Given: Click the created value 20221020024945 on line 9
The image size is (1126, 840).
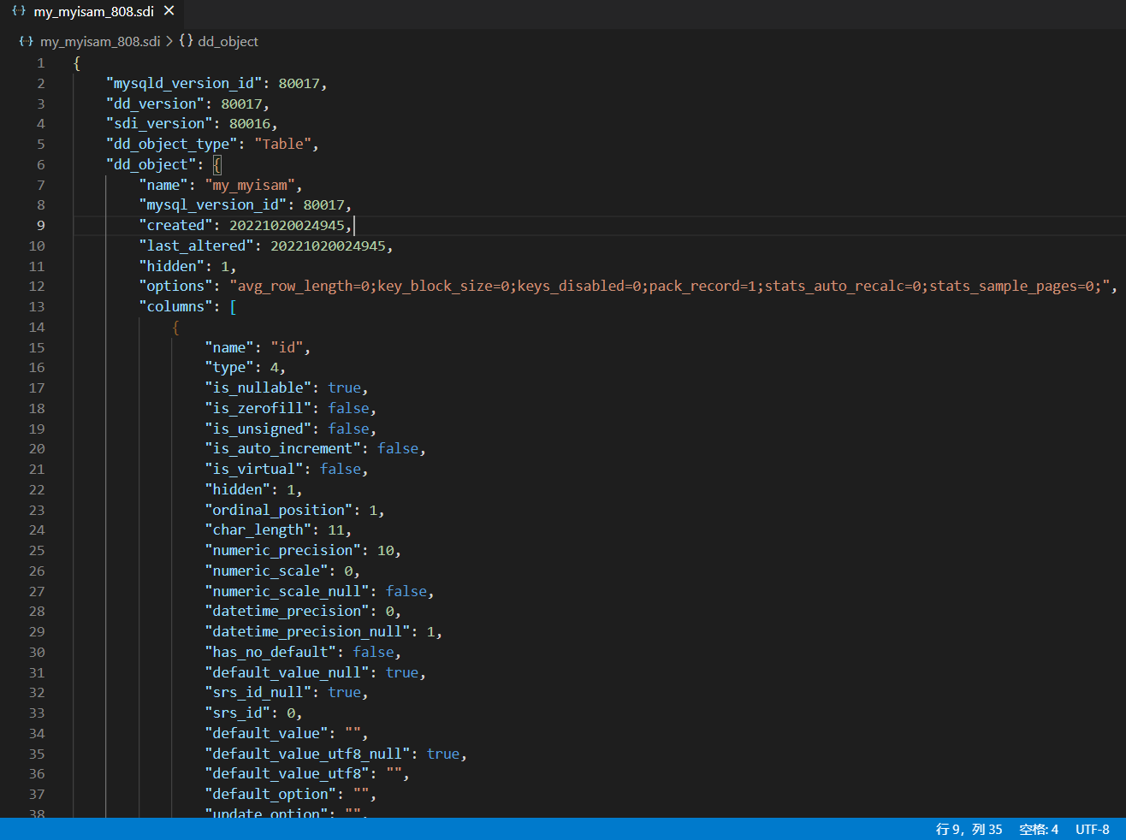Looking at the screenshot, I should tap(287, 226).
